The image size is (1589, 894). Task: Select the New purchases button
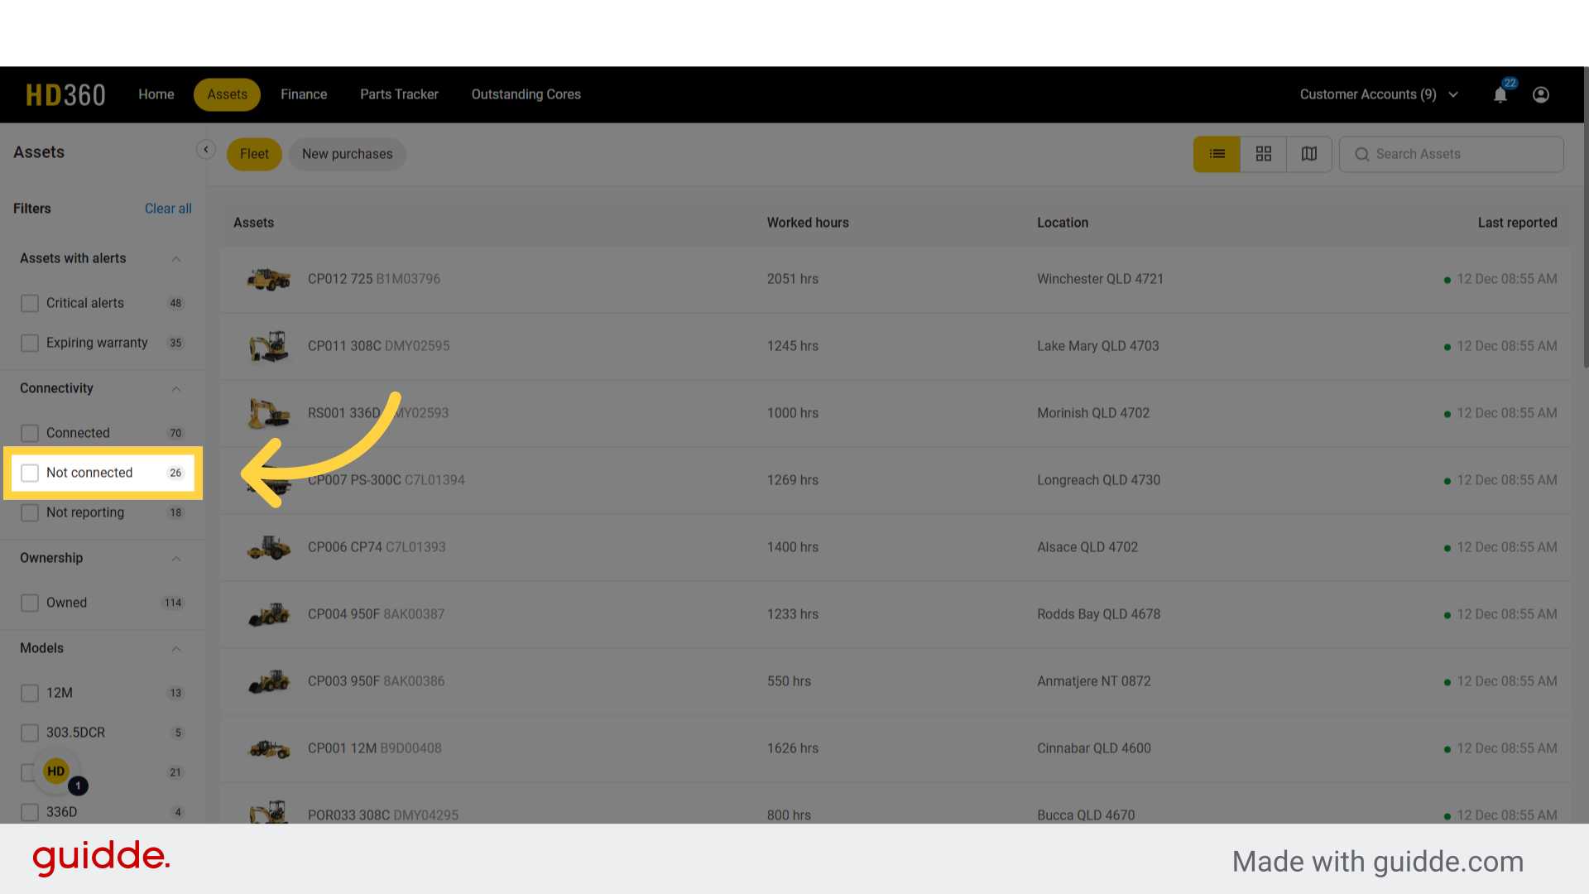(x=347, y=154)
